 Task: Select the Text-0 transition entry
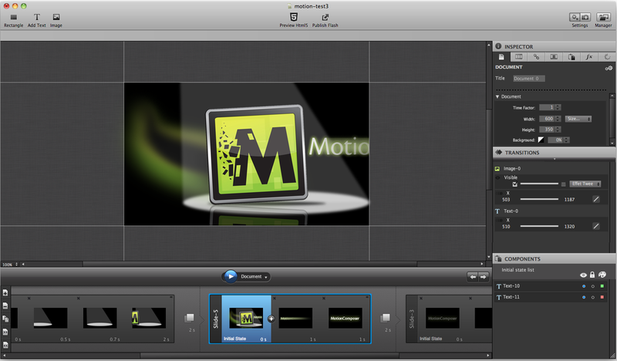coord(511,211)
